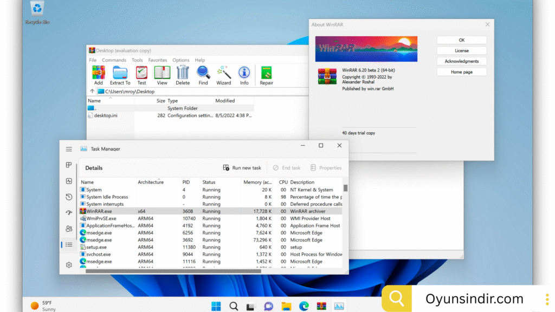Expand the Task Manager hamburger navigation menu
Screen dimensions: 555x312
click(x=69, y=149)
